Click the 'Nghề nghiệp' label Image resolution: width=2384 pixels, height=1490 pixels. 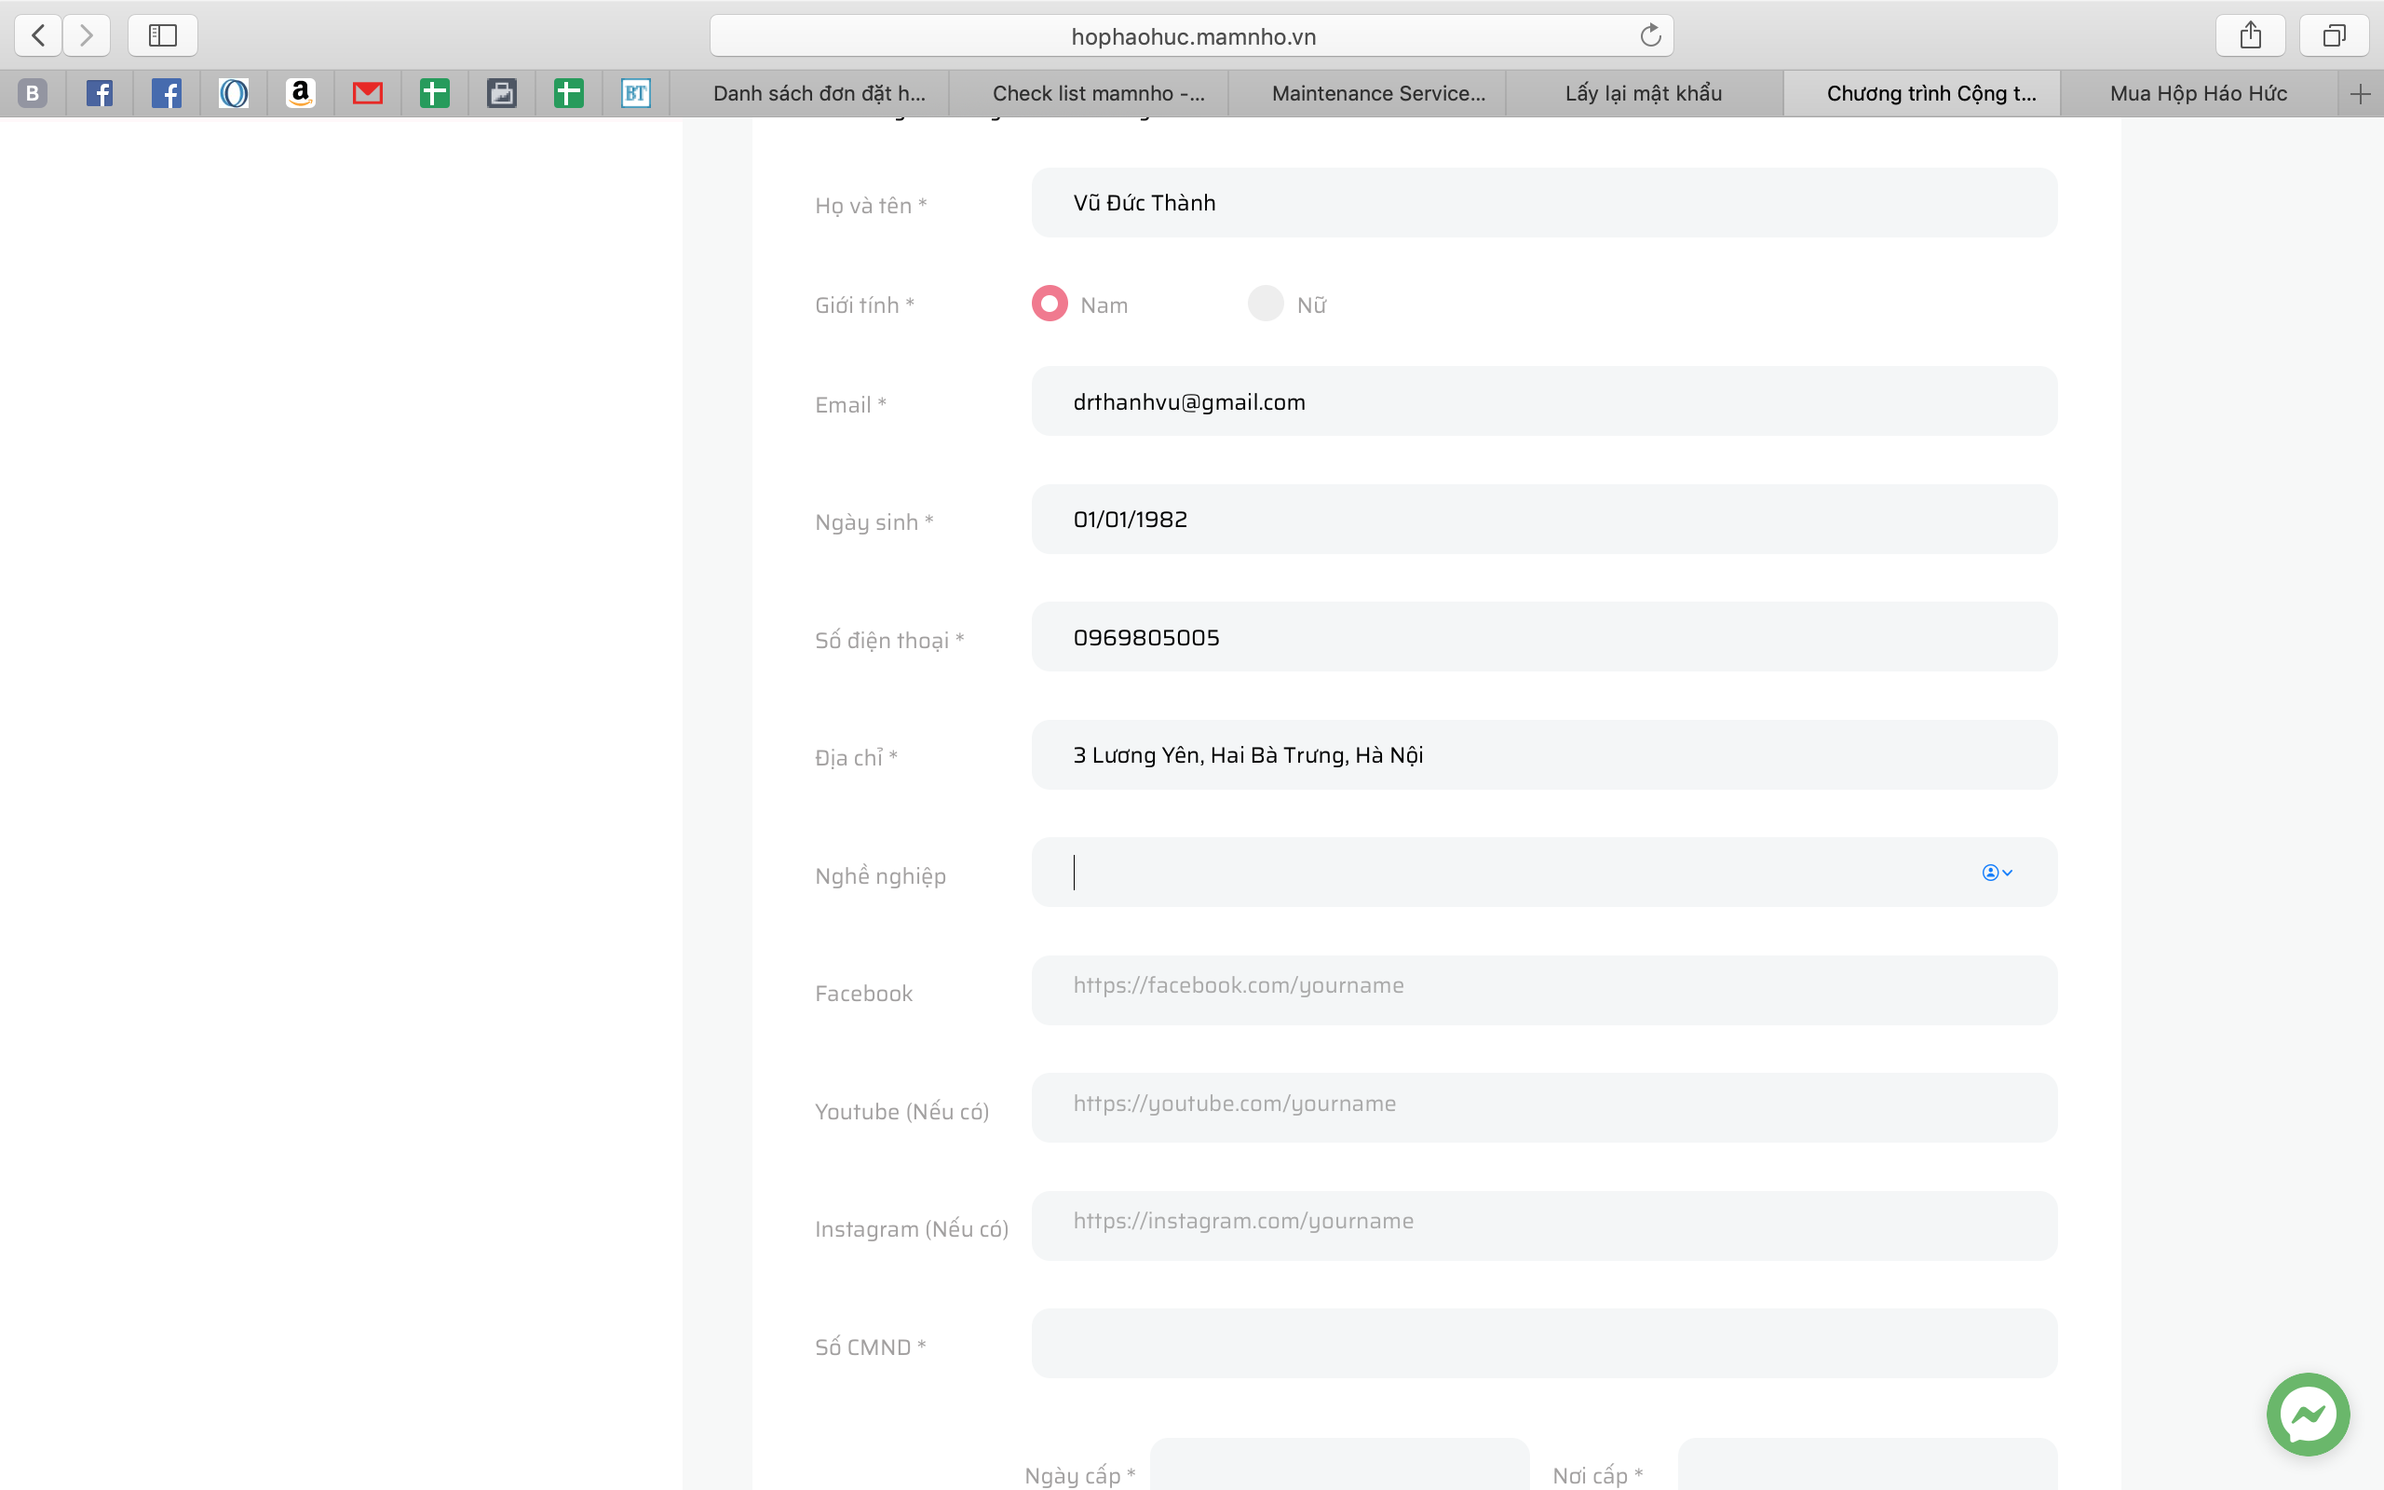click(881, 876)
